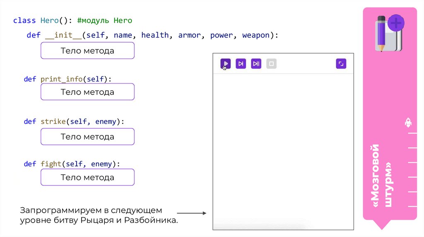
Task: Click the «Тело метода» box under fight
Action: (87, 177)
